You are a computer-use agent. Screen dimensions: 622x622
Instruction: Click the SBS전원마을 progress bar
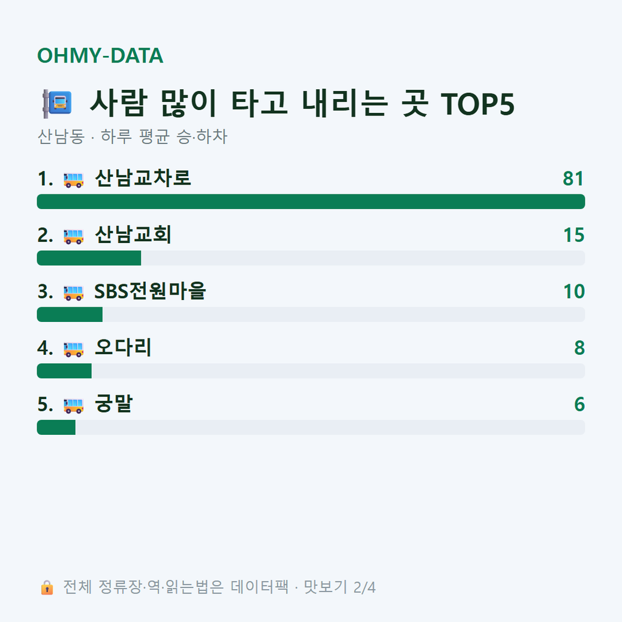tap(311, 314)
